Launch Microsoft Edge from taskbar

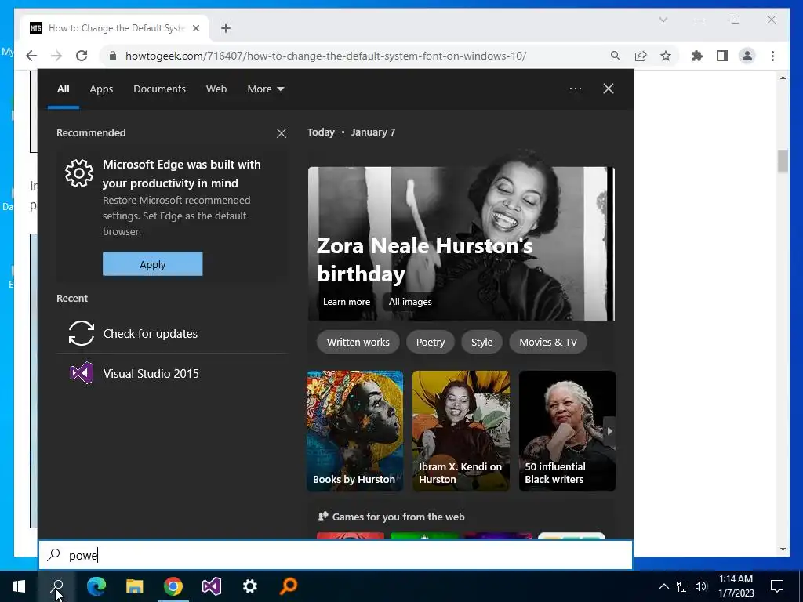point(96,586)
